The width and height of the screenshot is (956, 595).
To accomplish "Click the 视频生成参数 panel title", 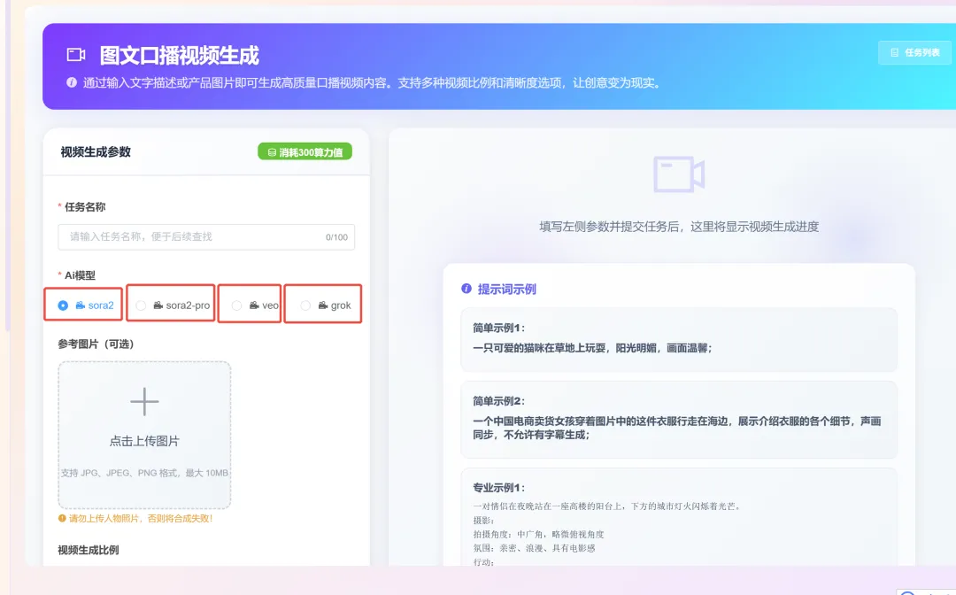I will [x=96, y=151].
